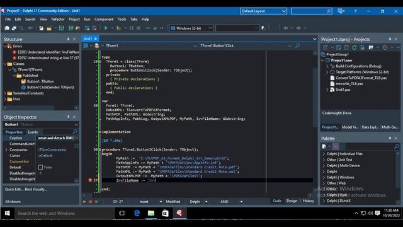Click the desktop layout icon in title bar
This screenshot has width=403, height=227.
[x=341, y=11]
